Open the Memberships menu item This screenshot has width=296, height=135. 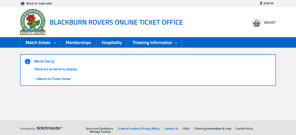tap(78, 43)
